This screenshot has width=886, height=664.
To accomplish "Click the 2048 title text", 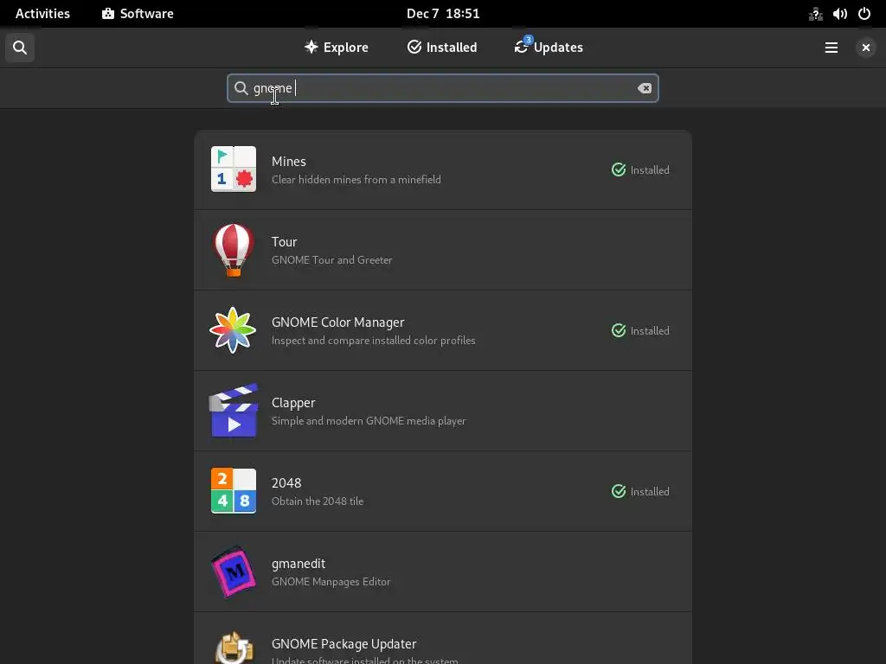I will (x=286, y=483).
